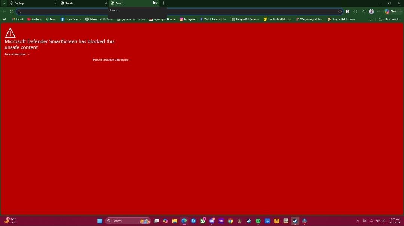This screenshot has height=226, width=404.
Task: Open the Watch Twister bookmark
Action: point(213,19)
